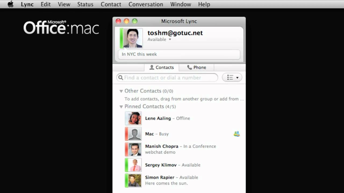344x193 pixels.
Task: Click the 'webchat demo' note text
Action: (x=160, y=152)
